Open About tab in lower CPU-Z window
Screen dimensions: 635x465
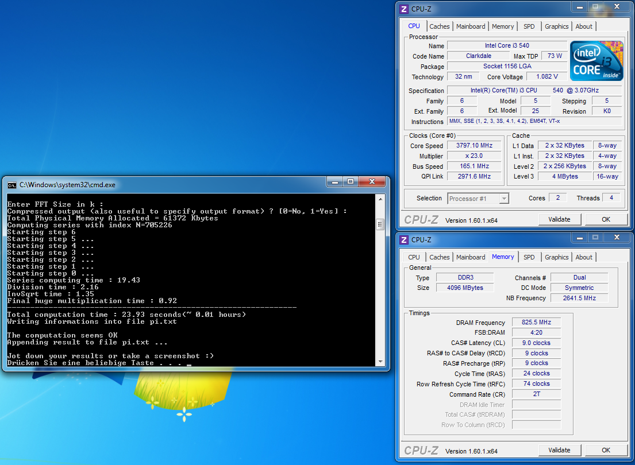tap(584, 257)
